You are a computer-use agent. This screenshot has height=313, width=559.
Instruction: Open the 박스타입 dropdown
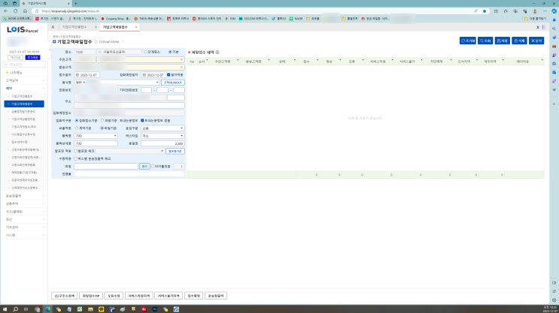coord(163,136)
